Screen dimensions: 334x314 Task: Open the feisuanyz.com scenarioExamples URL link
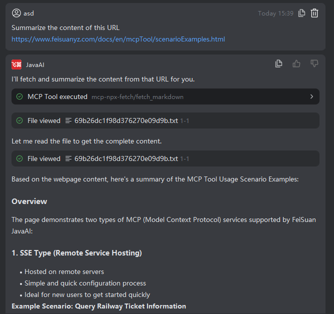[x=118, y=39]
